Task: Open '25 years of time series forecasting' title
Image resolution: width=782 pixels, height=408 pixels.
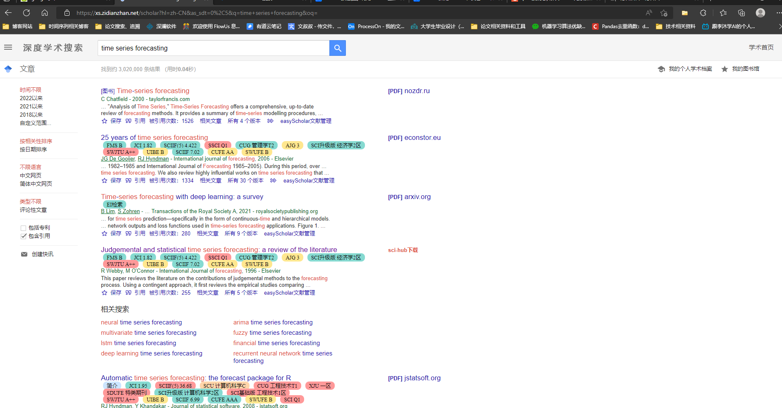Action: [154, 137]
